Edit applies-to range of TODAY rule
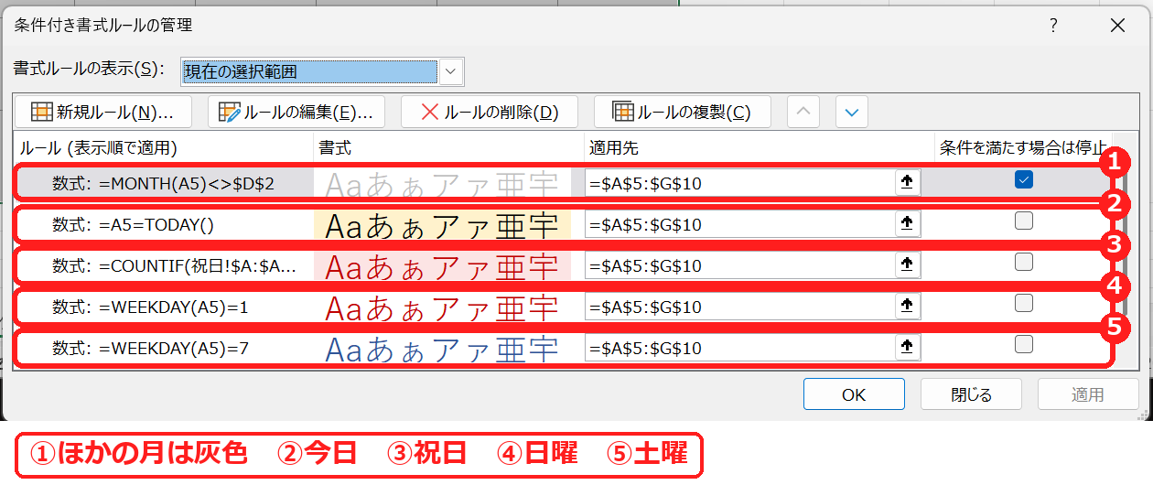The image size is (1153, 485). [739, 224]
